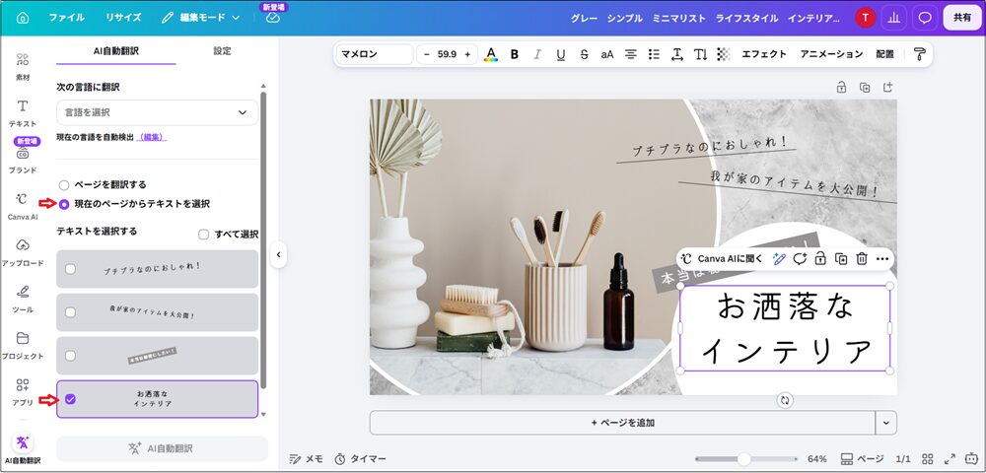This screenshot has height=473, width=986.
Task: Toggle italic formatting
Action: tap(537, 54)
